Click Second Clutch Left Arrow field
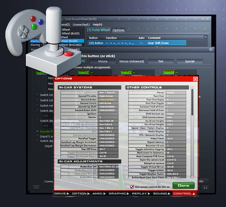The width and height of the screenshot is (226, 207). point(108,103)
